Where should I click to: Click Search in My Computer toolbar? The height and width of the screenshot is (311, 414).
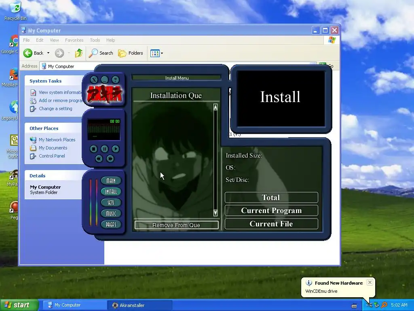[101, 53]
